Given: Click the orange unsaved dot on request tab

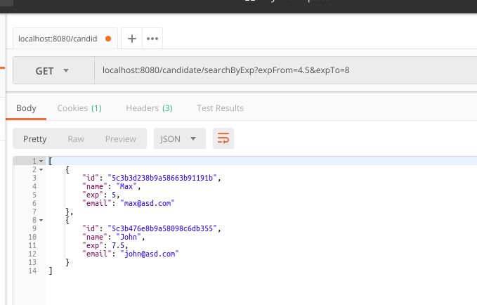Looking at the screenshot, I should (x=108, y=39).
